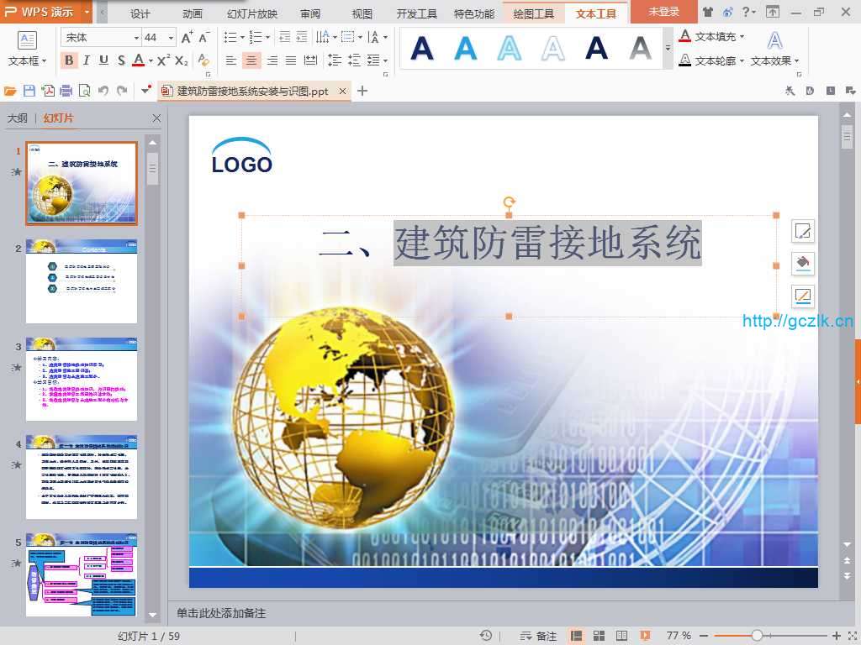Open the 绘图工具 ribbon tab

tap(533, 13)
